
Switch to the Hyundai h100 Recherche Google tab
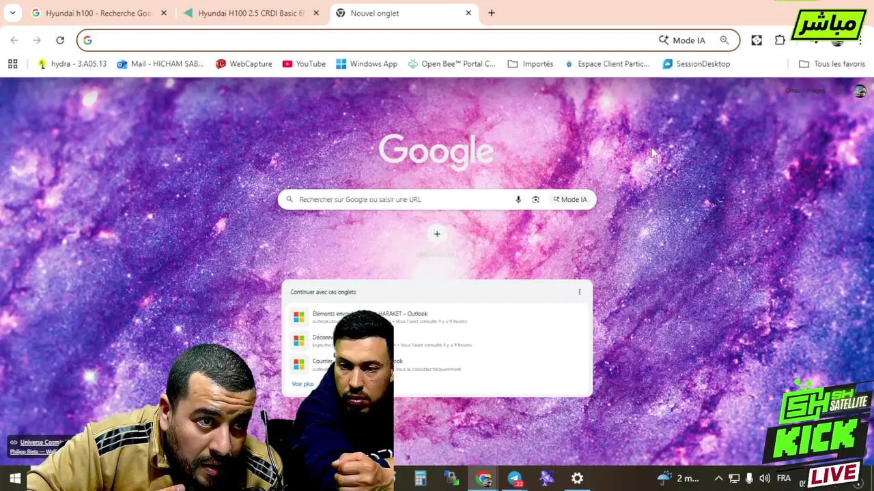coord(98,13)
